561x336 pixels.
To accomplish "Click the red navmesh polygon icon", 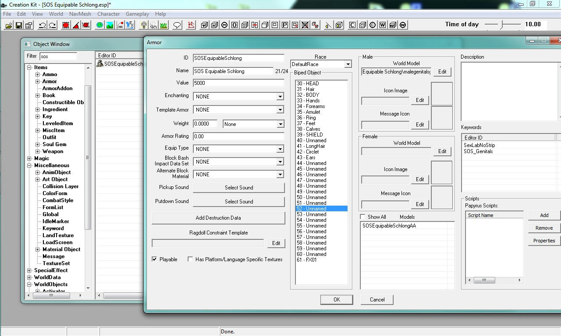I will (191, 25).
